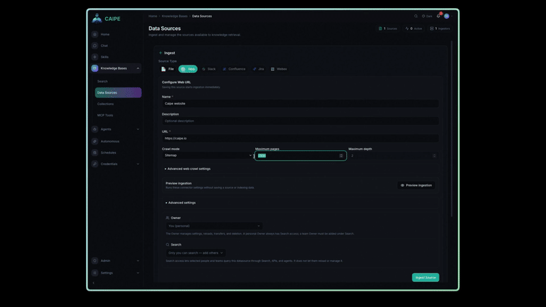Expand the Settings sidebar group
Image resolution: width=546 pixels, height=307 pixels.
[x=138, y=273]
